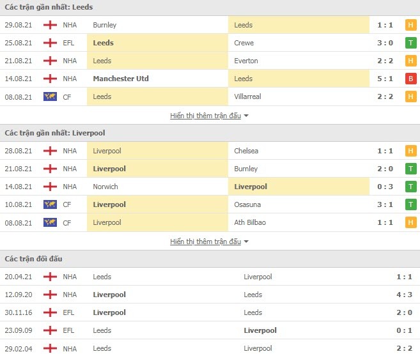Open the 30.11.16 EFL Liverpool vs Leeds match
The height and width of the screenshot is (354, 420).
tap(210, 312)
